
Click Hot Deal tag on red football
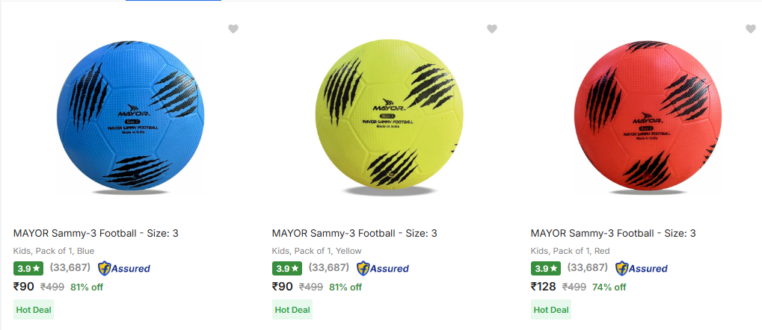(x=551, y=310)
